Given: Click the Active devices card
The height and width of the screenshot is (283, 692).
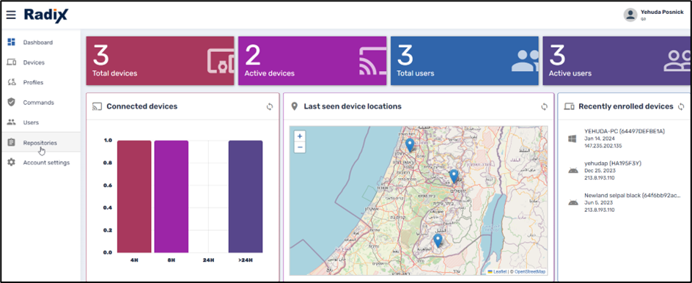Looking at the screenshot, I should pos(312,60).
